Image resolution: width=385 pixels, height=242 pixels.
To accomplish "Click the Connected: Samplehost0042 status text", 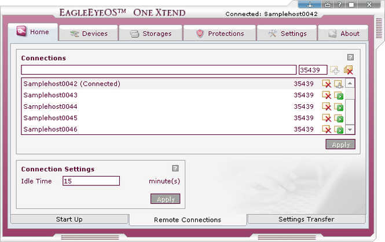I will click(272, 14).
